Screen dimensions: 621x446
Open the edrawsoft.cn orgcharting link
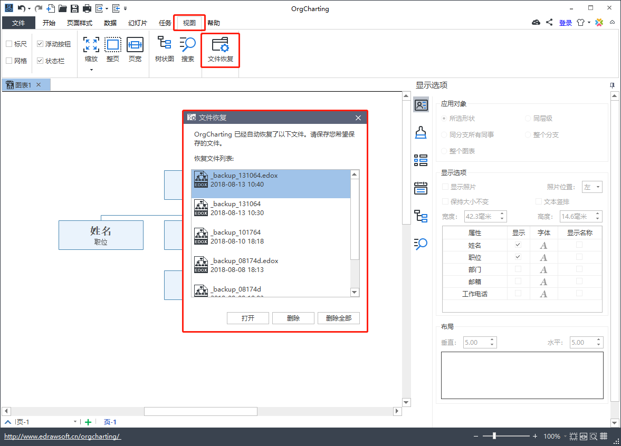(x=63, y=436)
